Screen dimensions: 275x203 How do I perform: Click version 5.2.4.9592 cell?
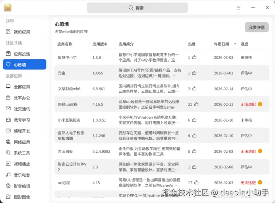pos(101,151)
